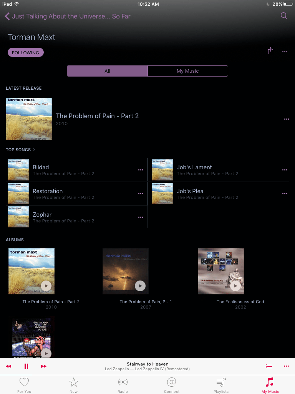295x394 pixels.
Task: Tap the Job's Lament song artwork
Action: 162,170
